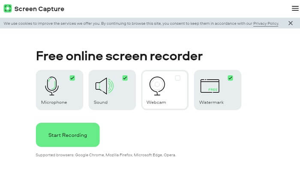
Task: Dismiss the cookie notice banner
Action: [291, 23]
